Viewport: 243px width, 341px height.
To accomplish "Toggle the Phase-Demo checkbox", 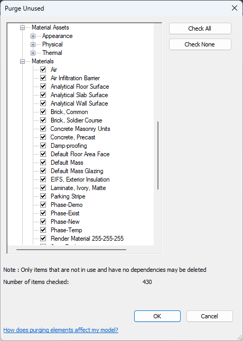I will [43, 205].
